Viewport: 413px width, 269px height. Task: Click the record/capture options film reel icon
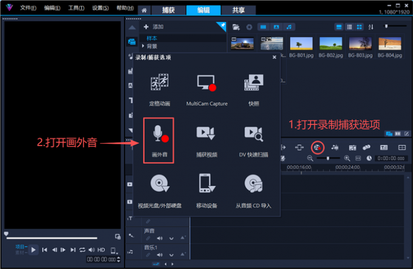318,147
